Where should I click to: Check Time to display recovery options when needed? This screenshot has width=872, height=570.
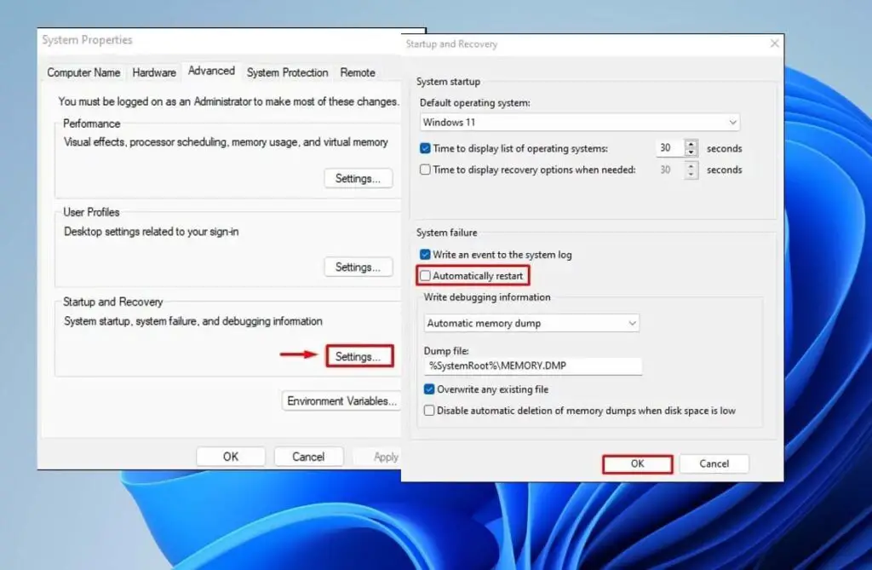[x=424, y=169]
